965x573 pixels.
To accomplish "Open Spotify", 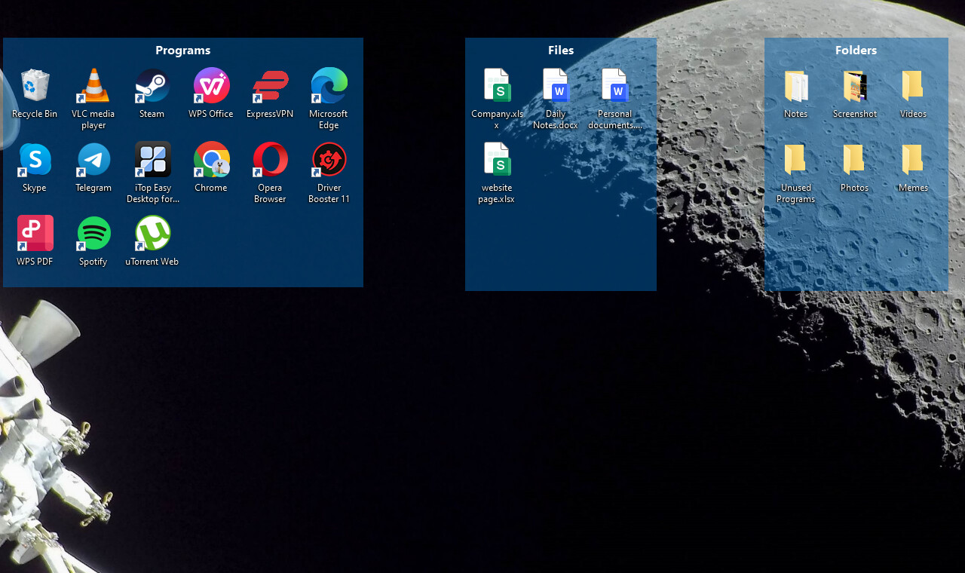I will (93, 233).
